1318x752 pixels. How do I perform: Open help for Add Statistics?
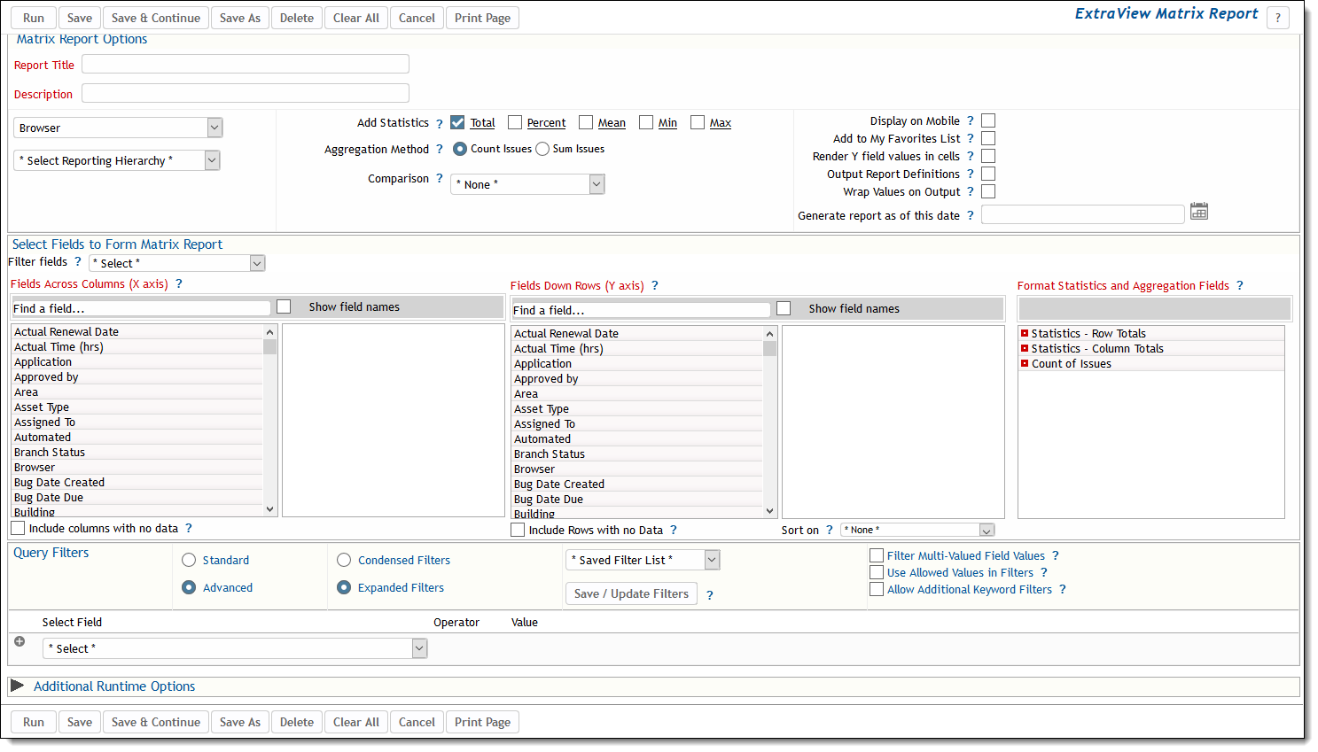click(x=439, y=123)
